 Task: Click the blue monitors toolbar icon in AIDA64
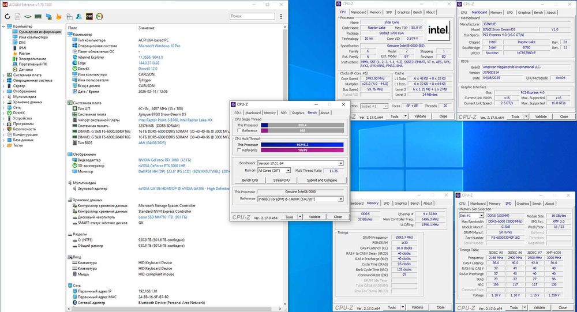(x=48, y=16)
